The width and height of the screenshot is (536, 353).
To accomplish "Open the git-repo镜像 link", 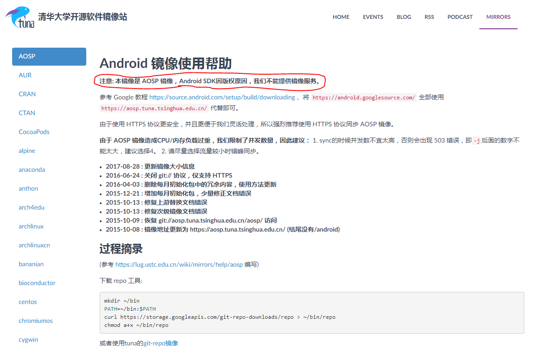I will point(161,343).
